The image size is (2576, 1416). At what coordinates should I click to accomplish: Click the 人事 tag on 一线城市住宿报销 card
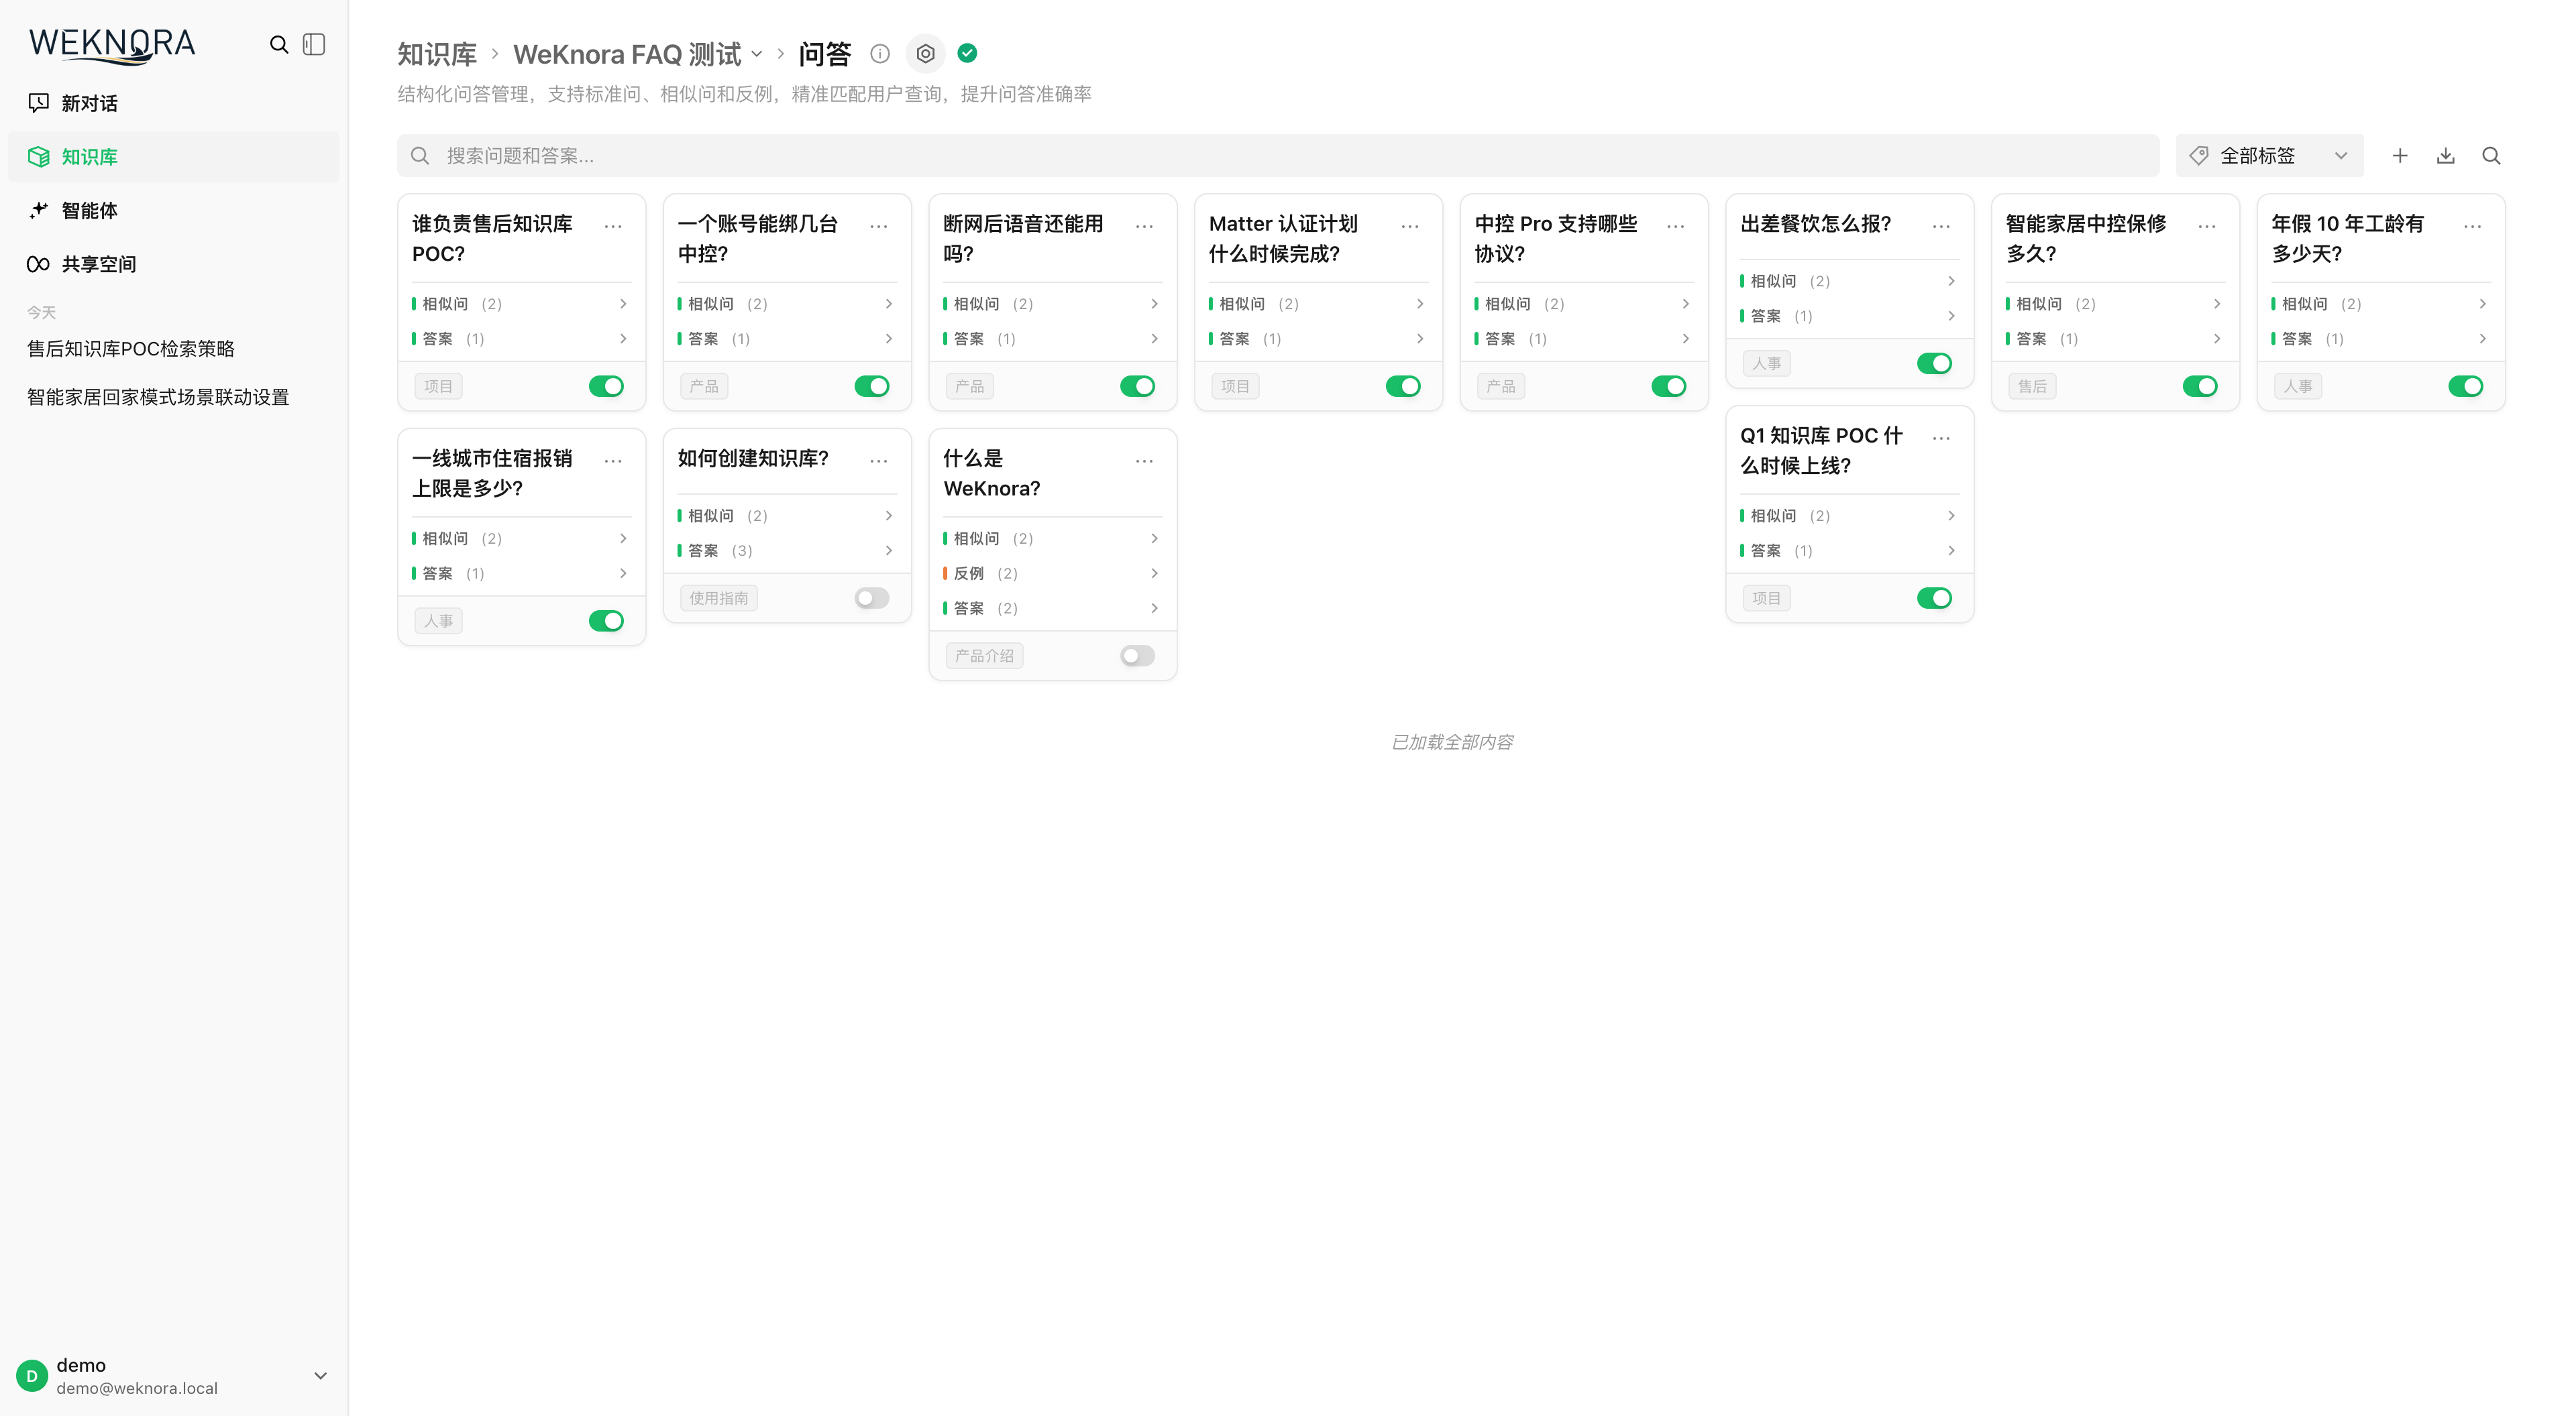(438, 622)
